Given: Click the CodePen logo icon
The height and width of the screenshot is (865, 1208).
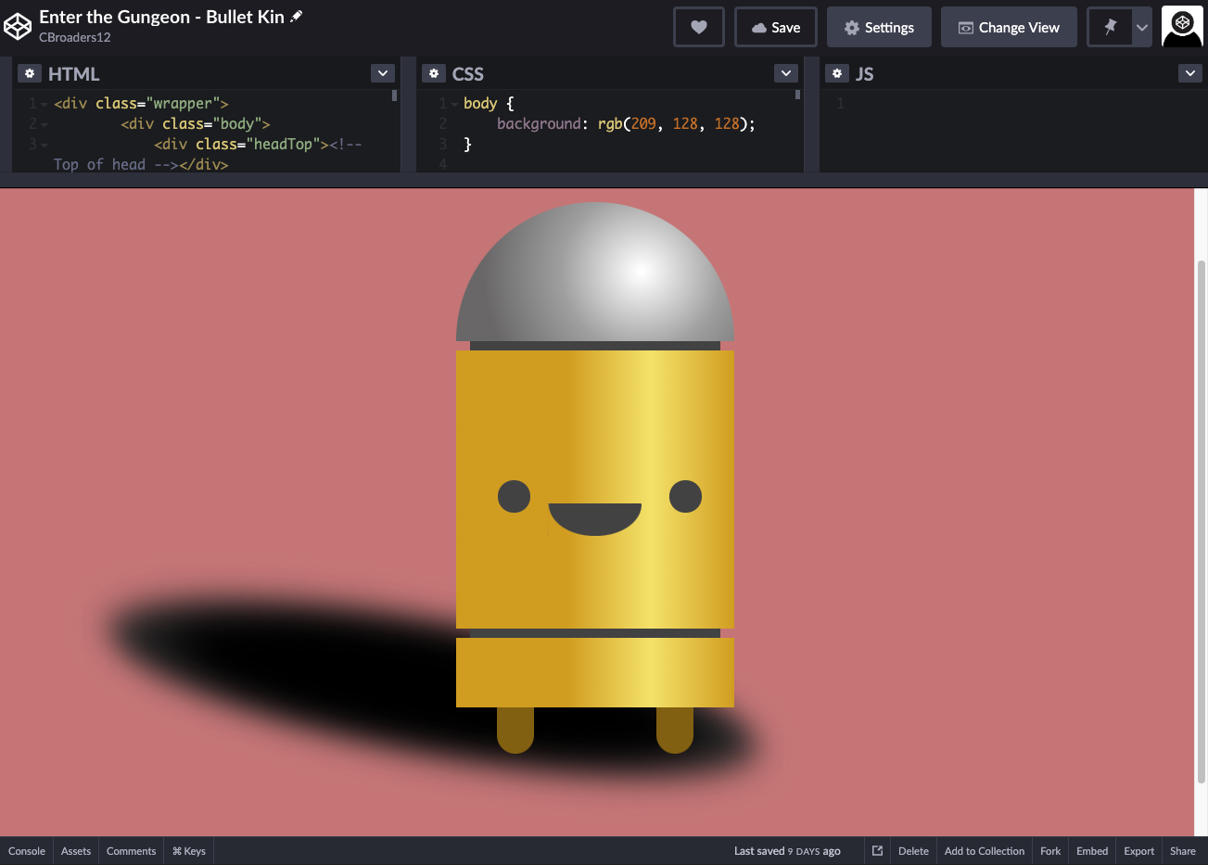Looking at the screenshot, I should click(18, 27).
